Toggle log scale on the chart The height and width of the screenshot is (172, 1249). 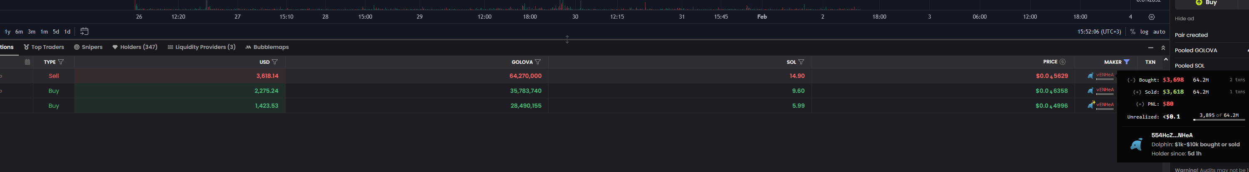[1144, 32]
